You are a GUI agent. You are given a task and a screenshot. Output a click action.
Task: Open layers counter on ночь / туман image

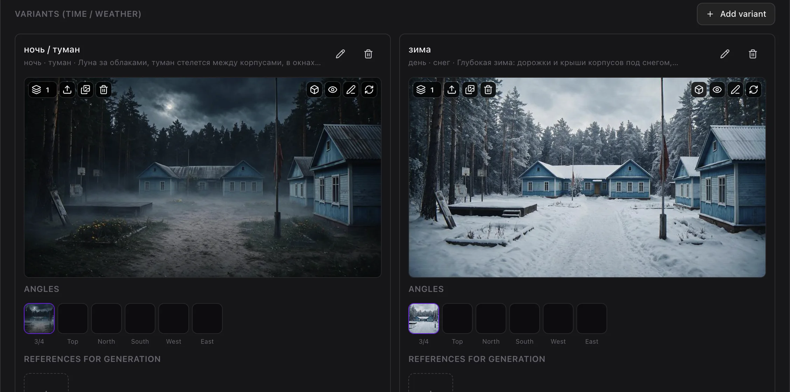point(42,90)
